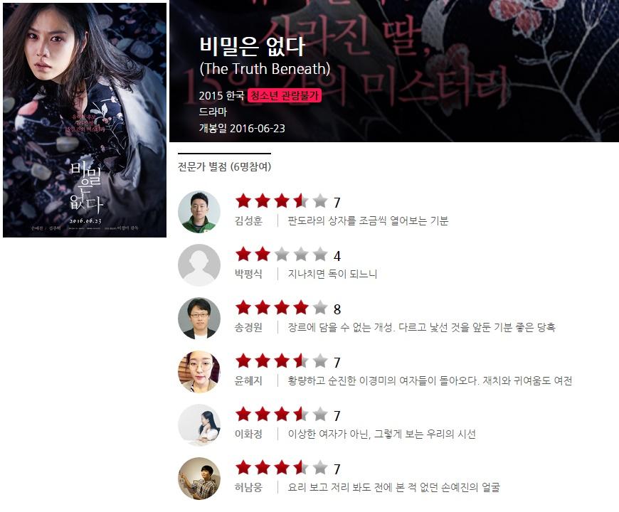This screenshot has height=512, width=619.
Task: Select the reviewer name 김성훈
Action: click(248, 220)
